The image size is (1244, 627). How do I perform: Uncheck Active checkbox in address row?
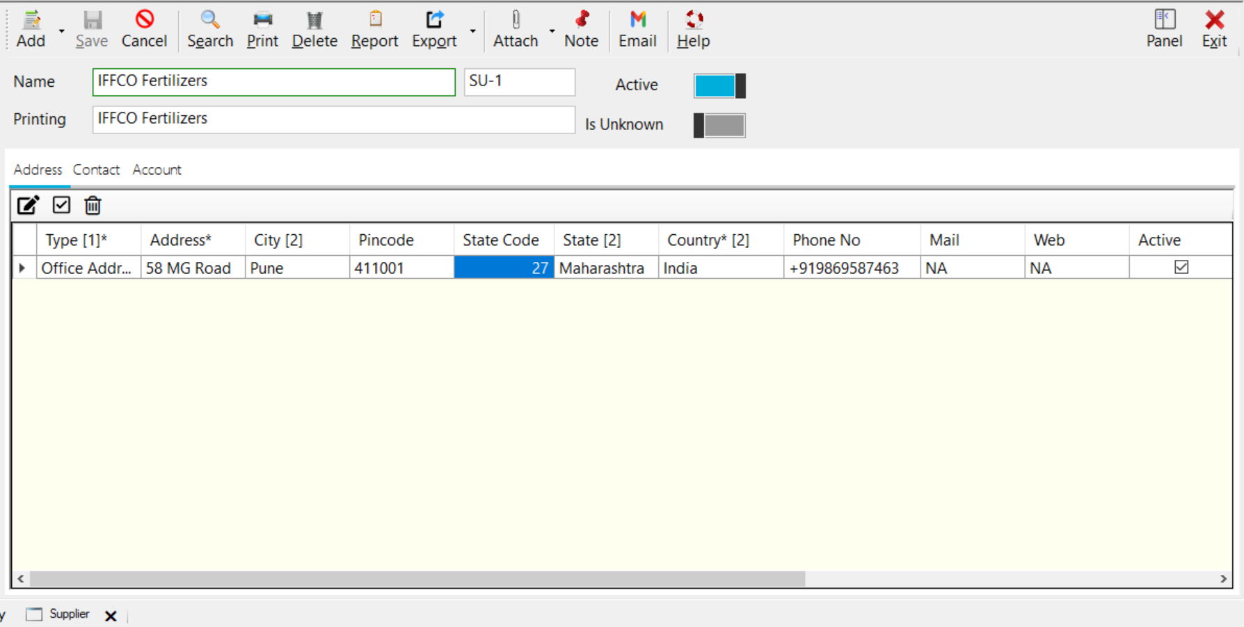(1182, 267)
